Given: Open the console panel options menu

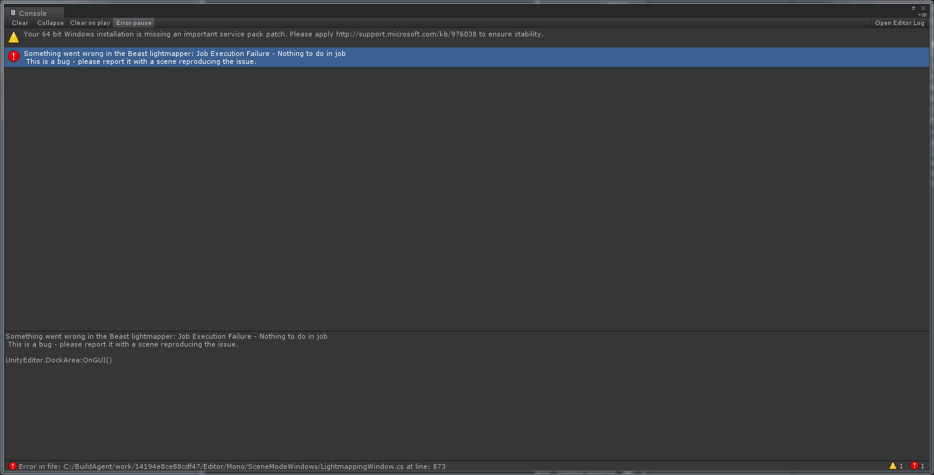Looking at the screenshot, I should 922,14.
